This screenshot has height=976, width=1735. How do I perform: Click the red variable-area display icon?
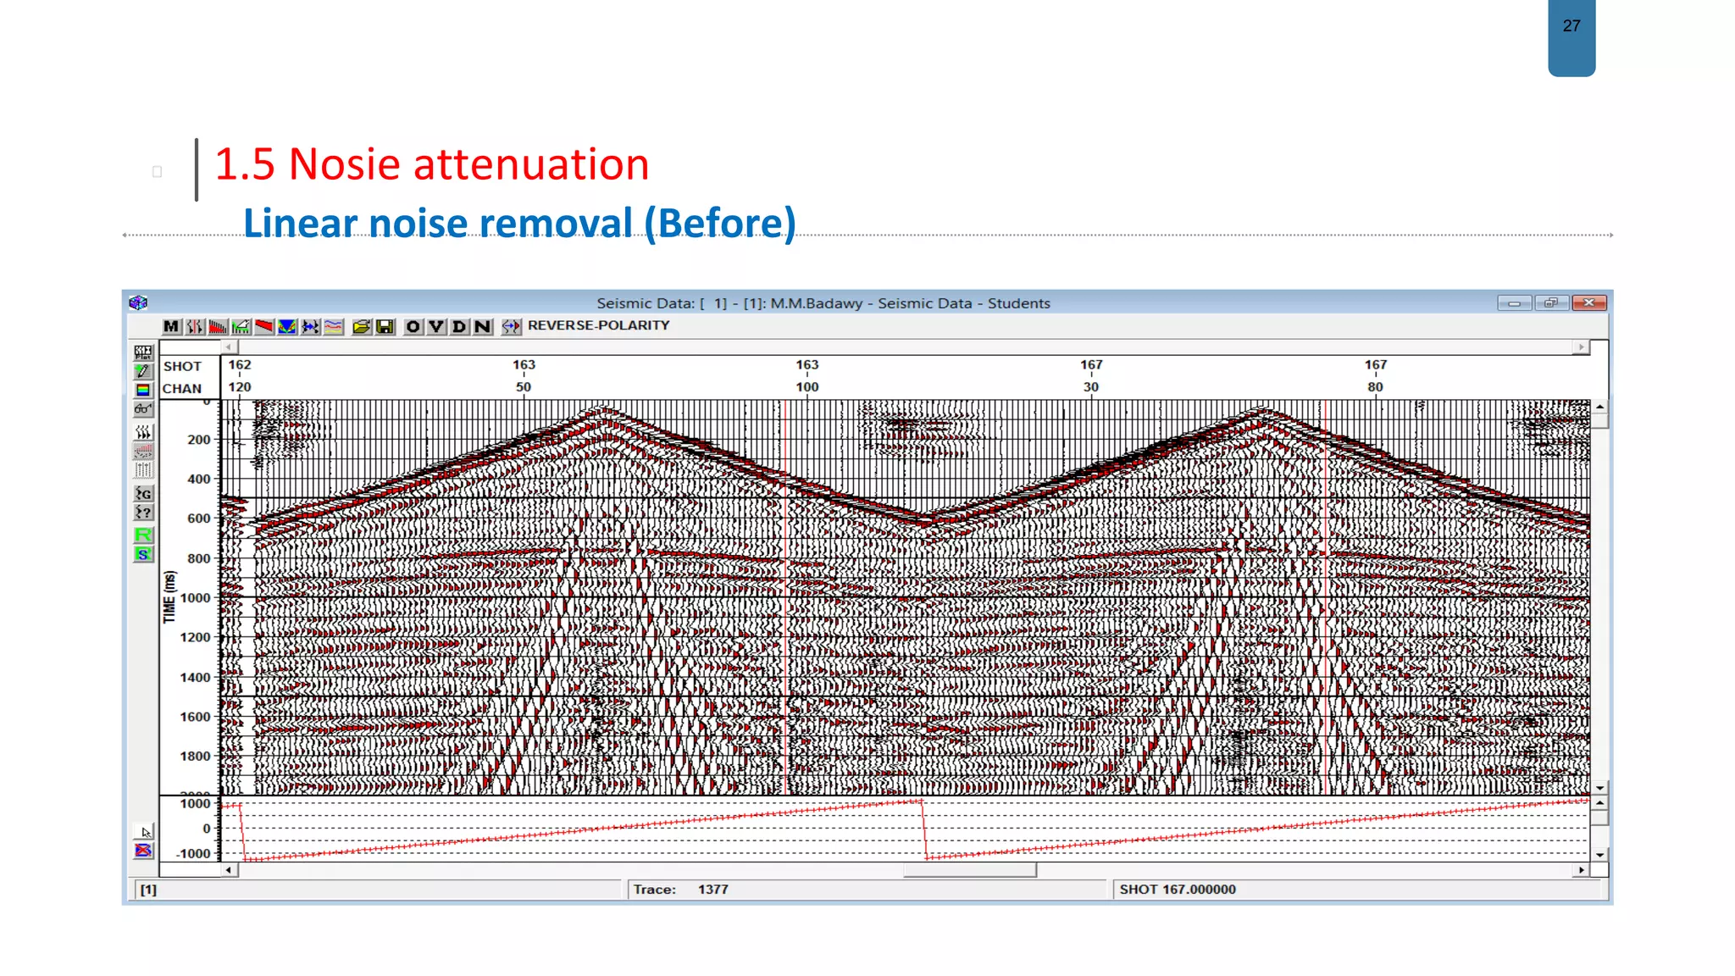coord(218,326)
